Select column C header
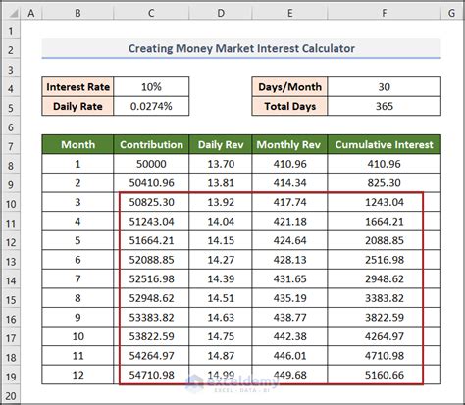The width and height of the screenshot is (465, 405). point(151,13)
